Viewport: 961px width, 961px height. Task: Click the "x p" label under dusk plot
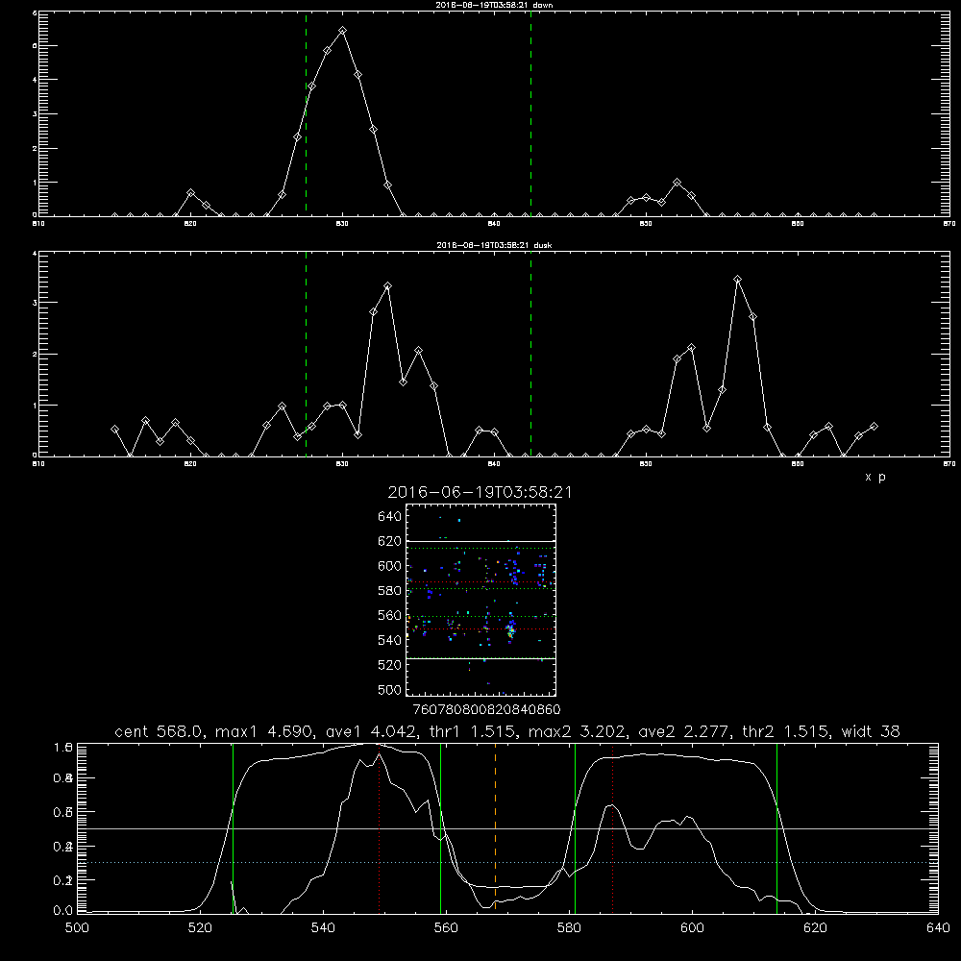coord(875,477)
